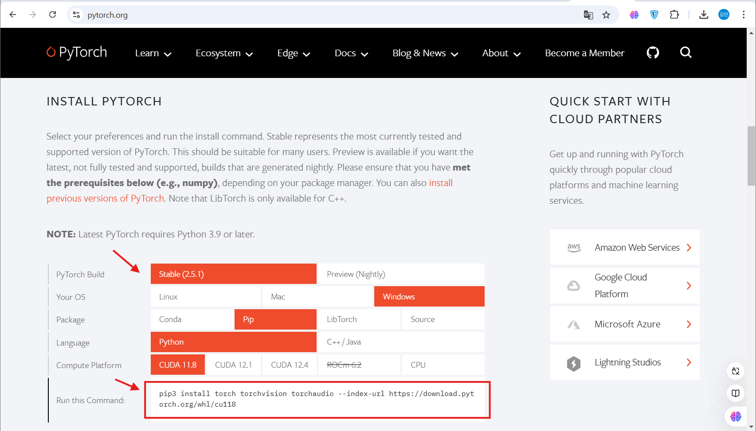Expand the Ecosystem menu

224,53
